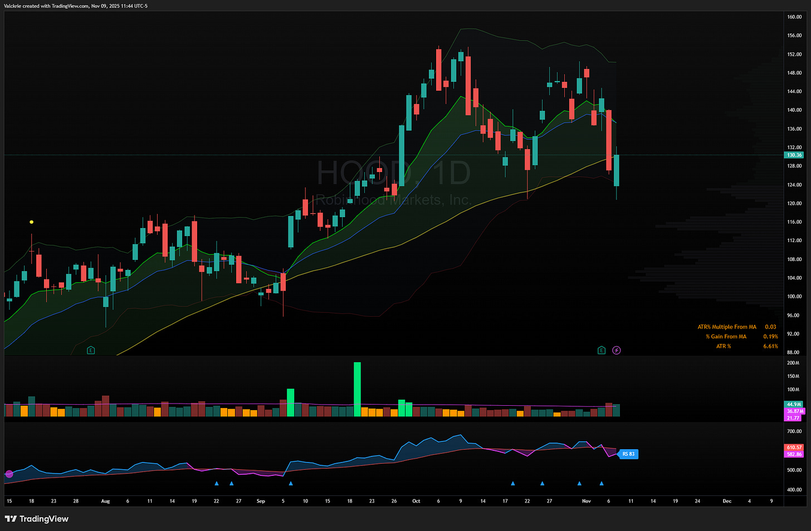
Task: Click the 200M volume axis label
Action: tap(793, 363)
